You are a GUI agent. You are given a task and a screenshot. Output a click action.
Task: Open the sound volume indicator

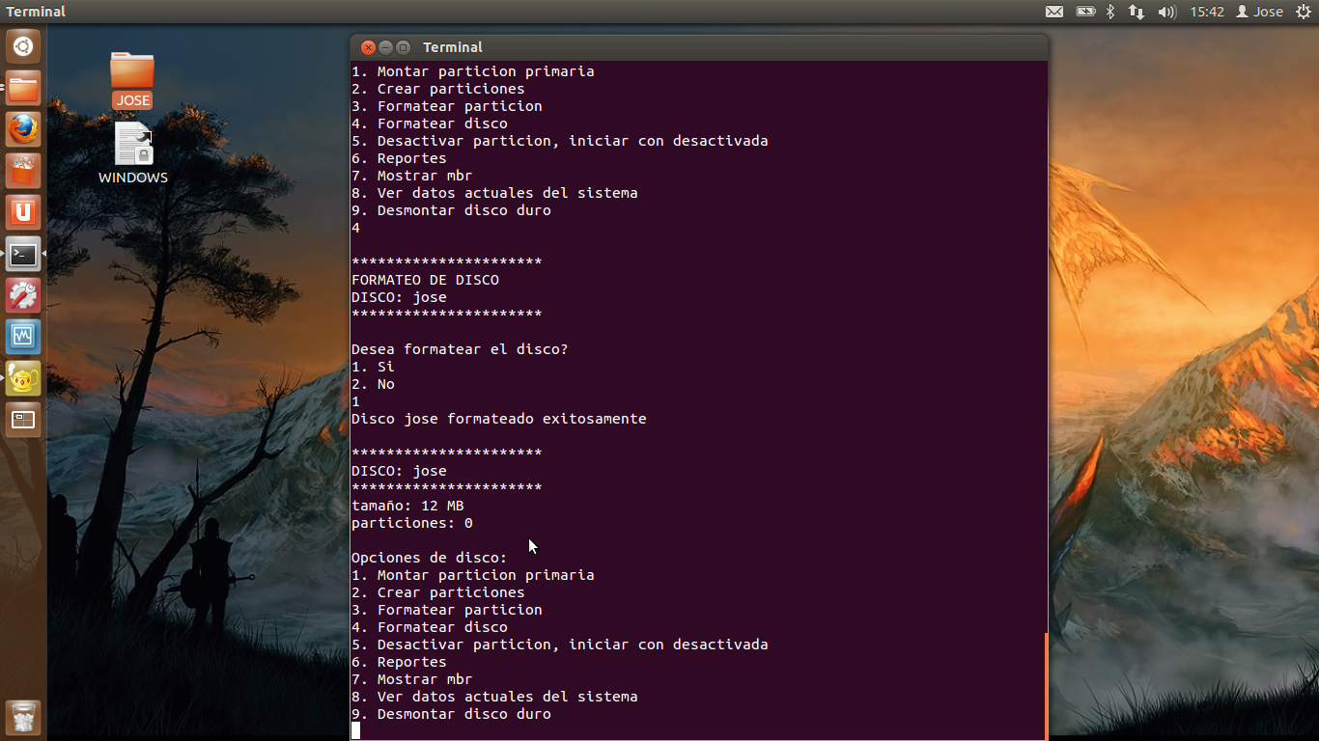tap(1166, 12)
